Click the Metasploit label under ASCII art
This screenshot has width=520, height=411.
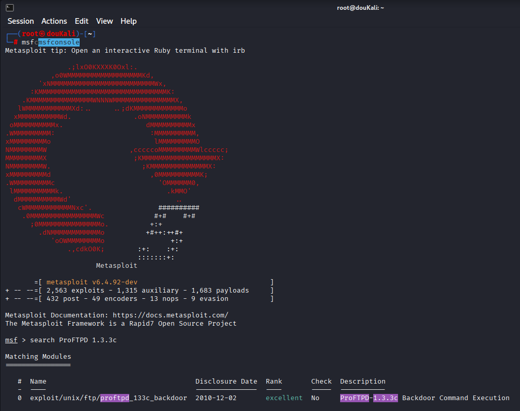click(x=116, y=265)
